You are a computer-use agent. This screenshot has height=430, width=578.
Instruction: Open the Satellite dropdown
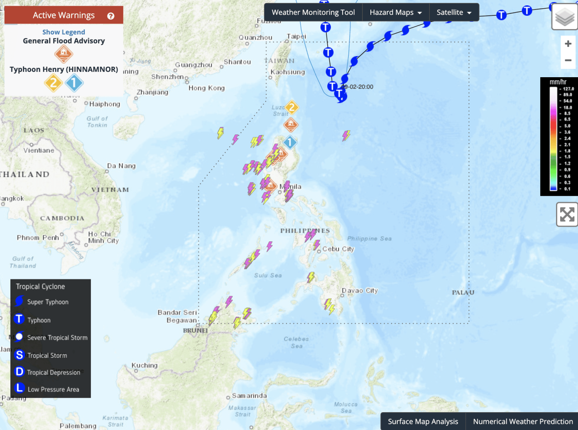[454, 12]
